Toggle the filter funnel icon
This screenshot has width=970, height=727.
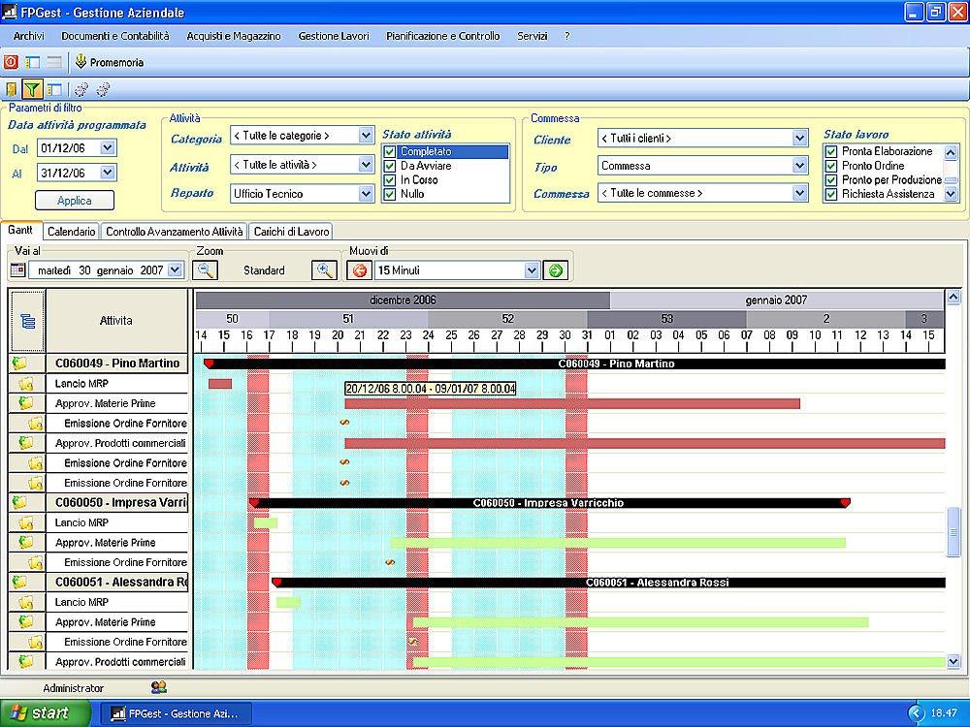(32, 87)
